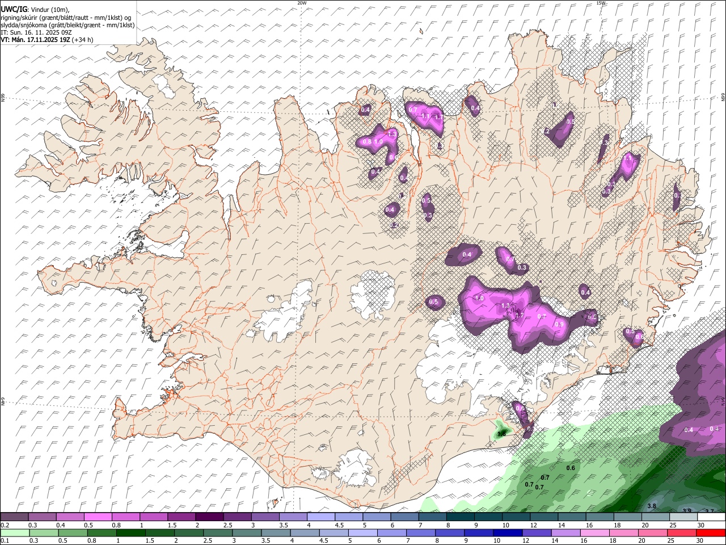Click the '0.1' label of the green rain scale

tap(5, 541)
